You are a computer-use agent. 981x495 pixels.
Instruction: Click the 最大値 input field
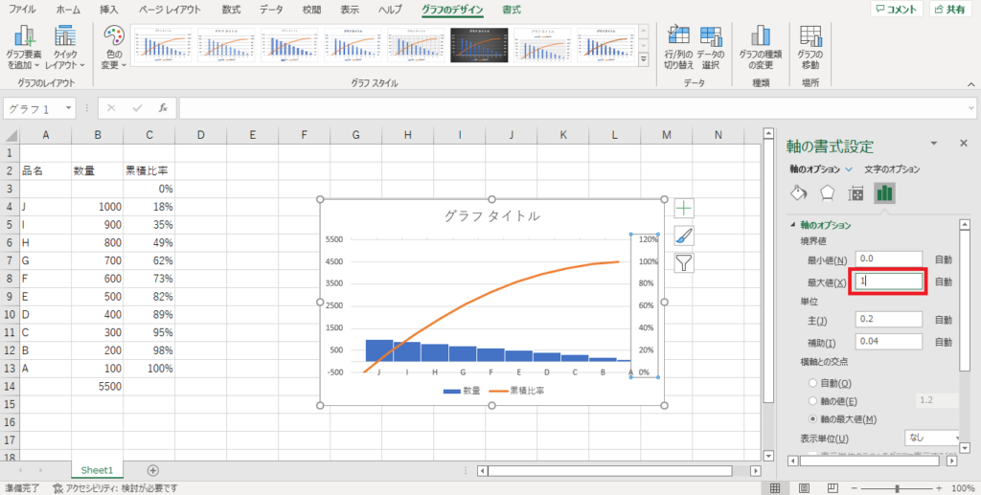(888, 281)
